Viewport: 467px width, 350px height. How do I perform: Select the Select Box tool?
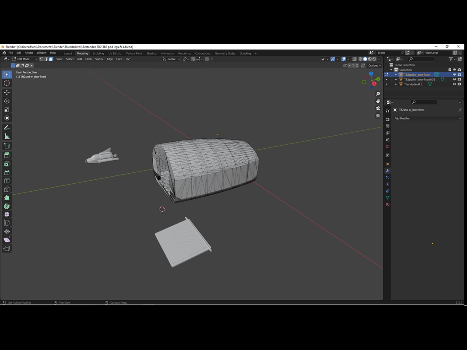tap(7, 74)
